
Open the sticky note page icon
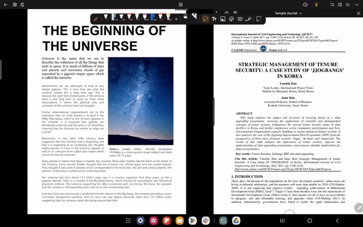click(x=259, y=19)
